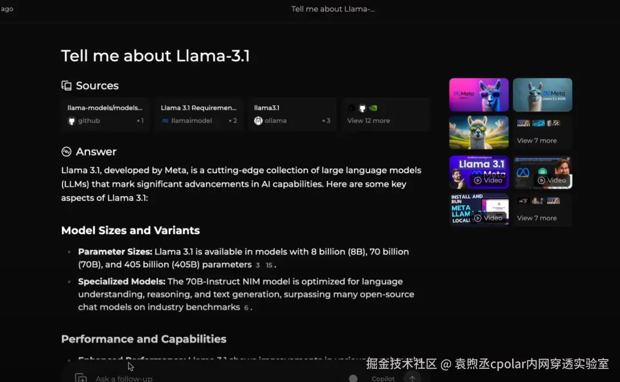Open the llamaimodel Llama 3.1 Requirements source
This screenshot has height=382, width=620.
[x=199, y=114]
